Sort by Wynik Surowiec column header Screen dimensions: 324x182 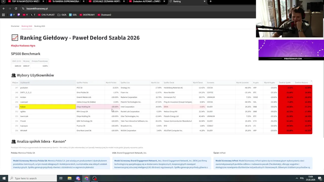click(x=244, y=83)
